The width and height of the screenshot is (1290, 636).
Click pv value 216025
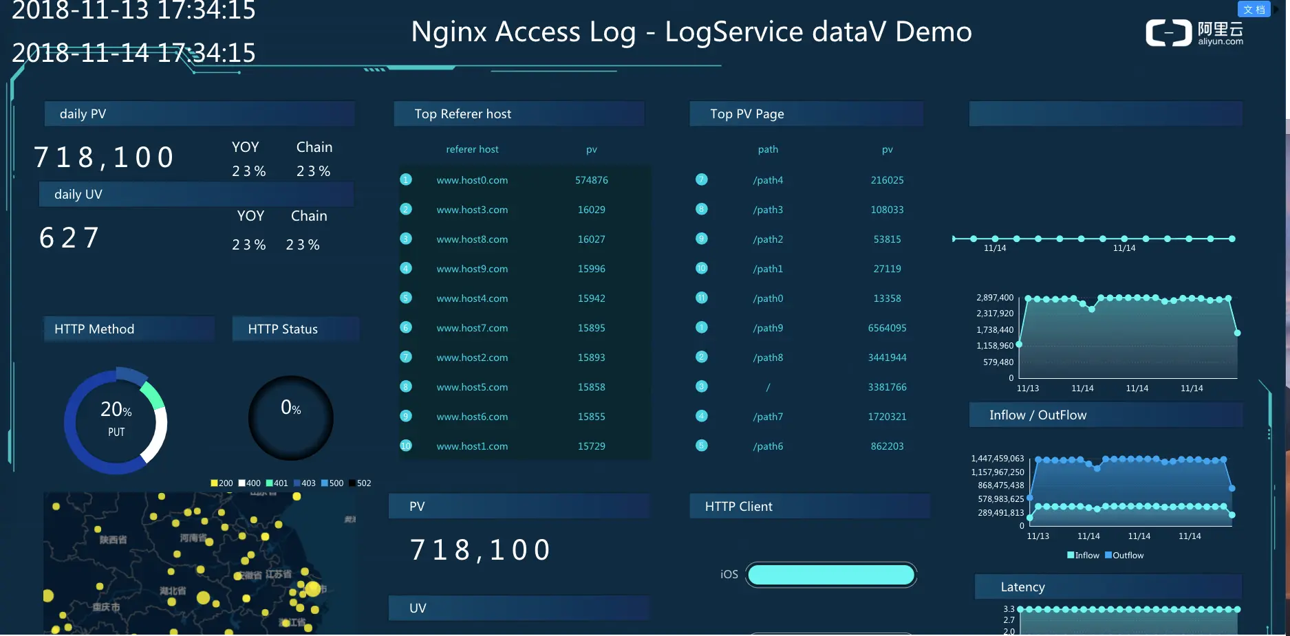pyautogui.click(x=888, y=180)
